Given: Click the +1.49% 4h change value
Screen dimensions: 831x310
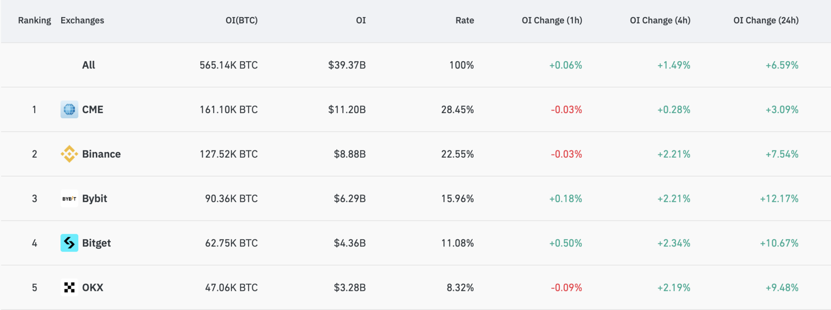Looking at the screenshot, I should [674, 65].
